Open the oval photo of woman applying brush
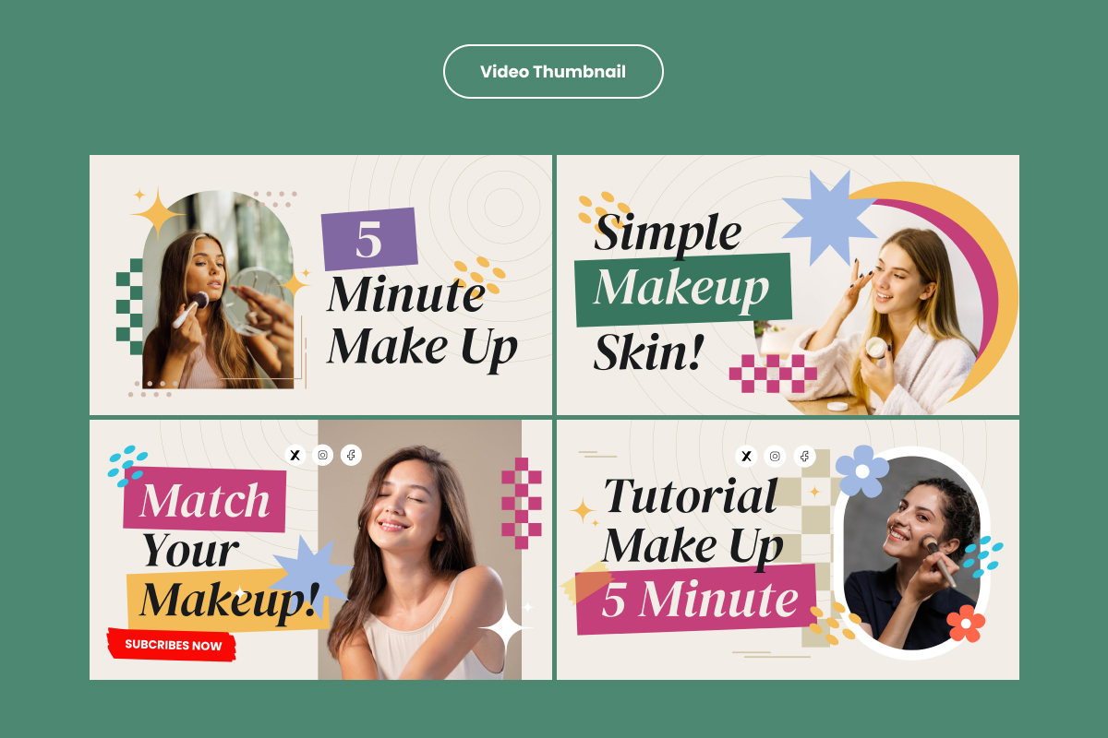 pos(911,553)
